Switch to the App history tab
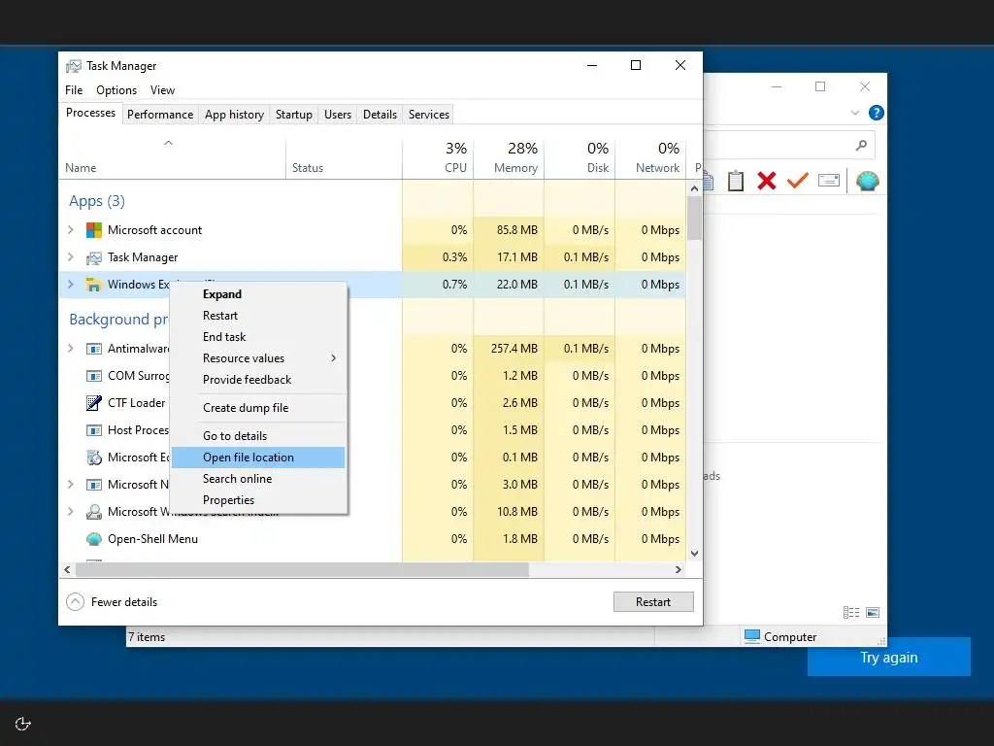 coord(234,115)
